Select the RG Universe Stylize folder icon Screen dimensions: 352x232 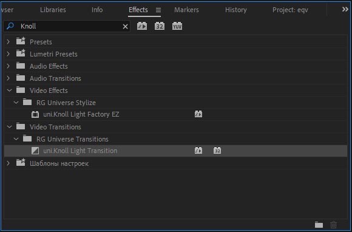click(x=27, y=102)
